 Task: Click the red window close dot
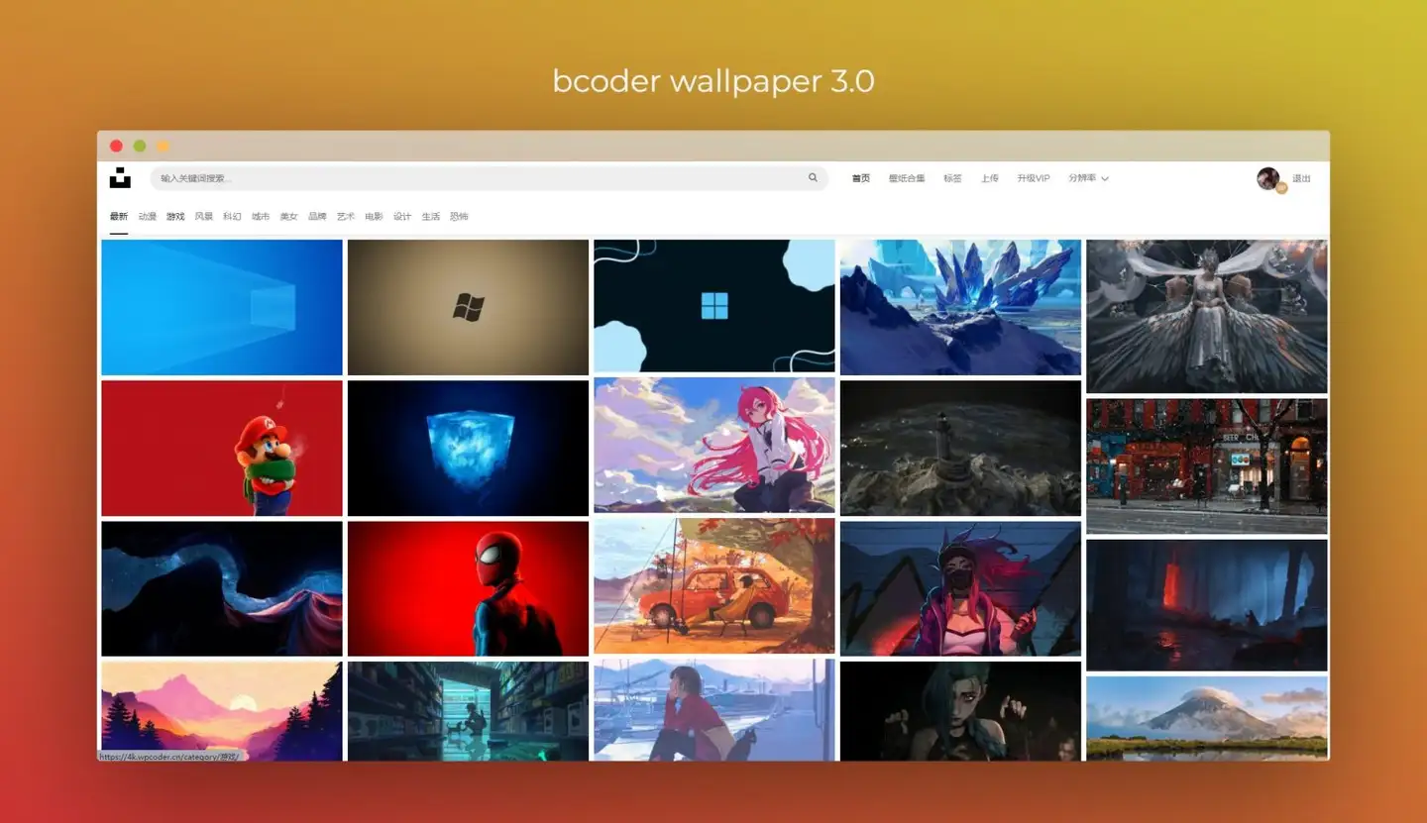pyautogui.click(x=116, y=146)
